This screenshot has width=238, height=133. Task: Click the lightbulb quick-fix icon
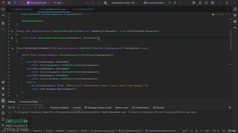pyautogui.click(x=12, y=38)
